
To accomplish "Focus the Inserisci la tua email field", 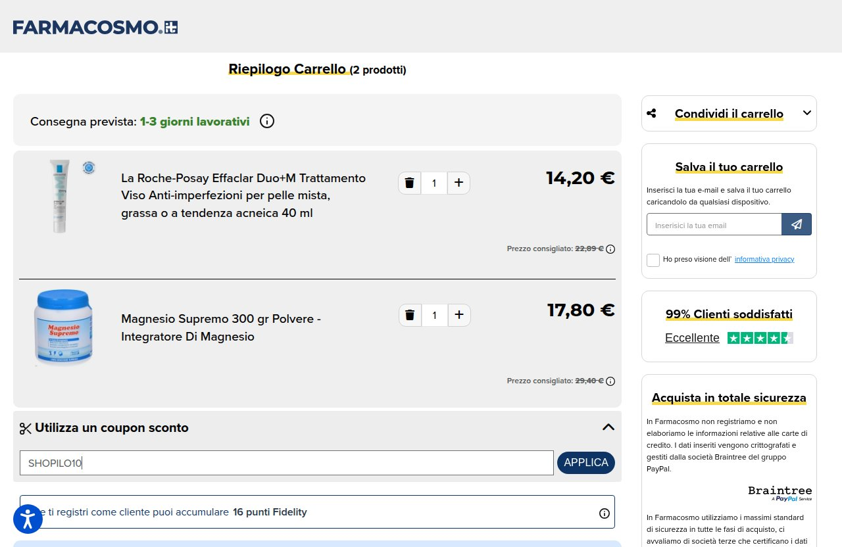I will [714, 224].
